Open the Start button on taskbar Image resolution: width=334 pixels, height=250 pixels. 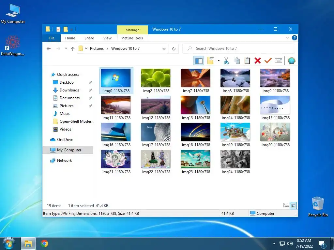(x=8, y=243)
